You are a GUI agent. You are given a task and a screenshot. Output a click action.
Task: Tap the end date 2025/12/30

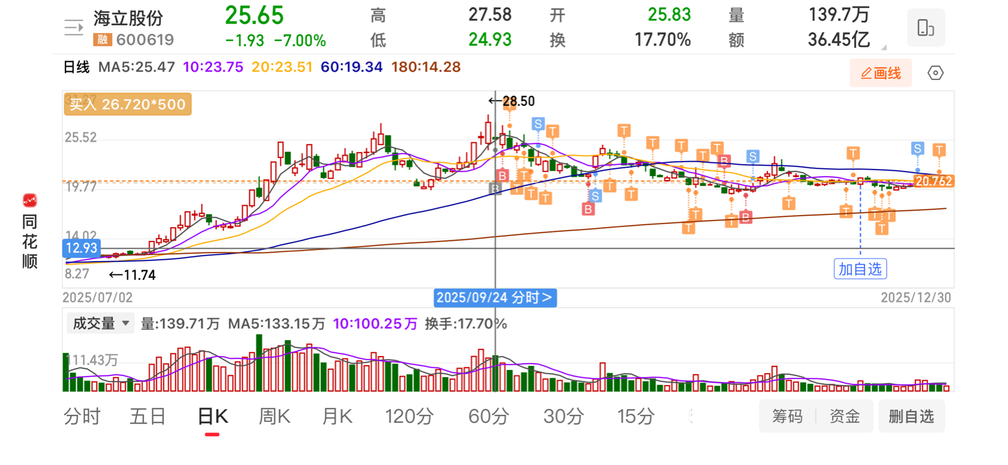(x=915, y=297)
